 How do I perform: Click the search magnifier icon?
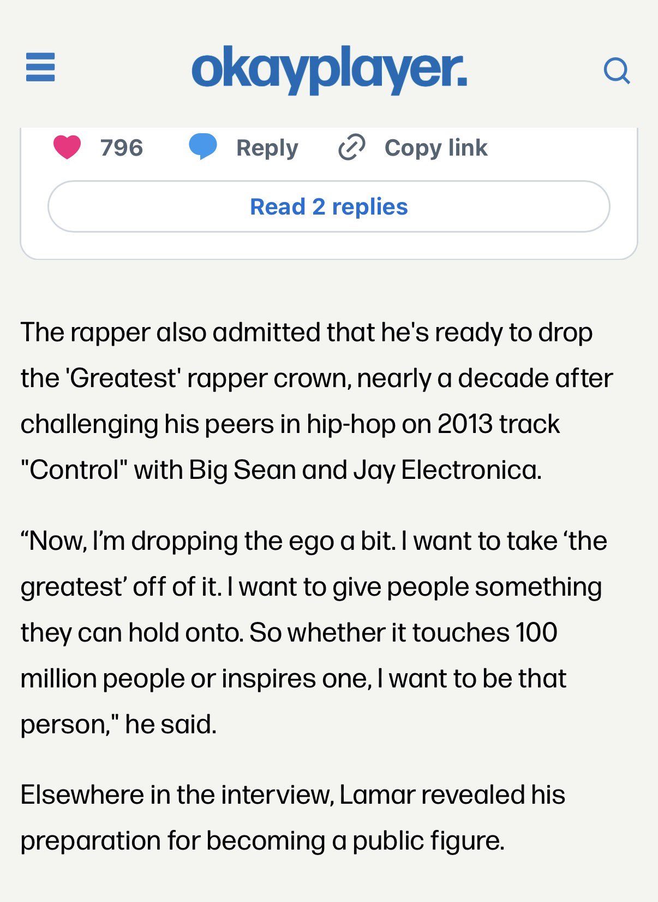pyautogui.click(x=617, y=70)
